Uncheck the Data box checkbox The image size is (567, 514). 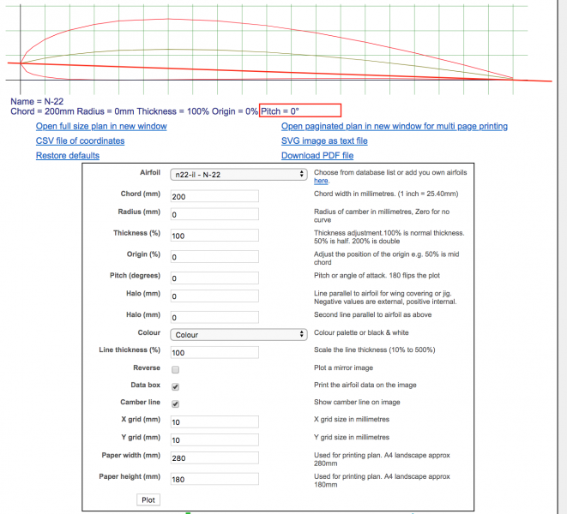pos(176,387)
